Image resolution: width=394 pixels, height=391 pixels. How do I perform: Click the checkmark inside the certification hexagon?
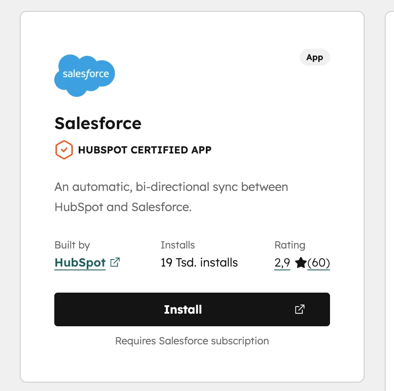pyautogui.click(x=64, y=150)
